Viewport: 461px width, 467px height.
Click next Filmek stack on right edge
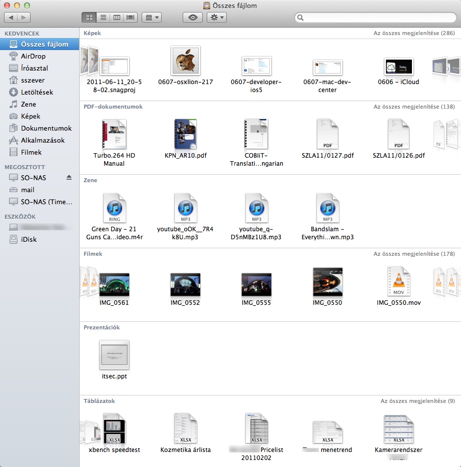tap(446, 281)
